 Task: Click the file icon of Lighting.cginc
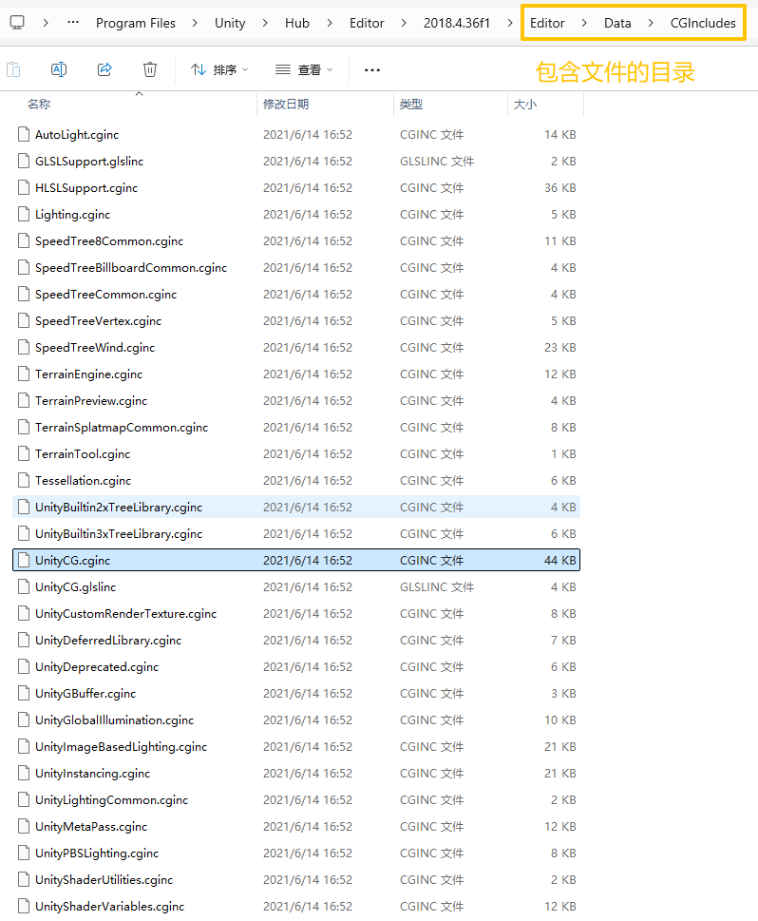tap(24, 215)
